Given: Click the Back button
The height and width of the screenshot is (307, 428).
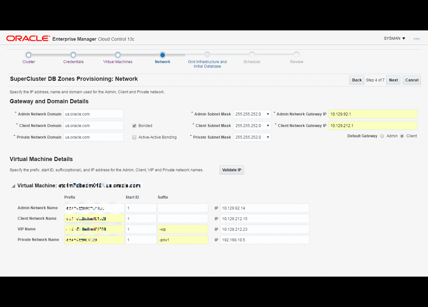Looking at the screenshot, I should [357, 80].
